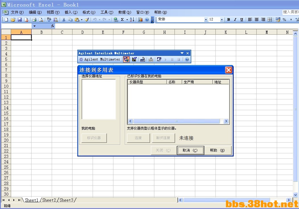Click the Permission document icon
The width and height of the screenshot is (299, 209).
pos(26,20)
